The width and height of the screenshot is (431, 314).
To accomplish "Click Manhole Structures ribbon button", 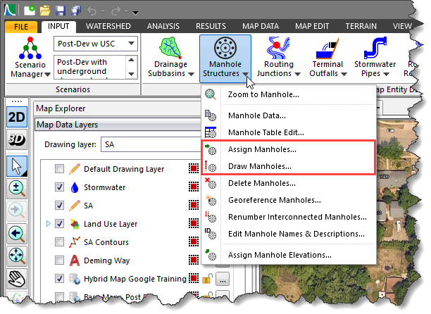I will coord(225,58).
